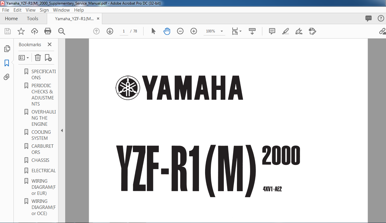The height and width of the screenshot is (223, 386).
Task: Click the YAMAHA logo on the page
Action: tap(179, 88)
